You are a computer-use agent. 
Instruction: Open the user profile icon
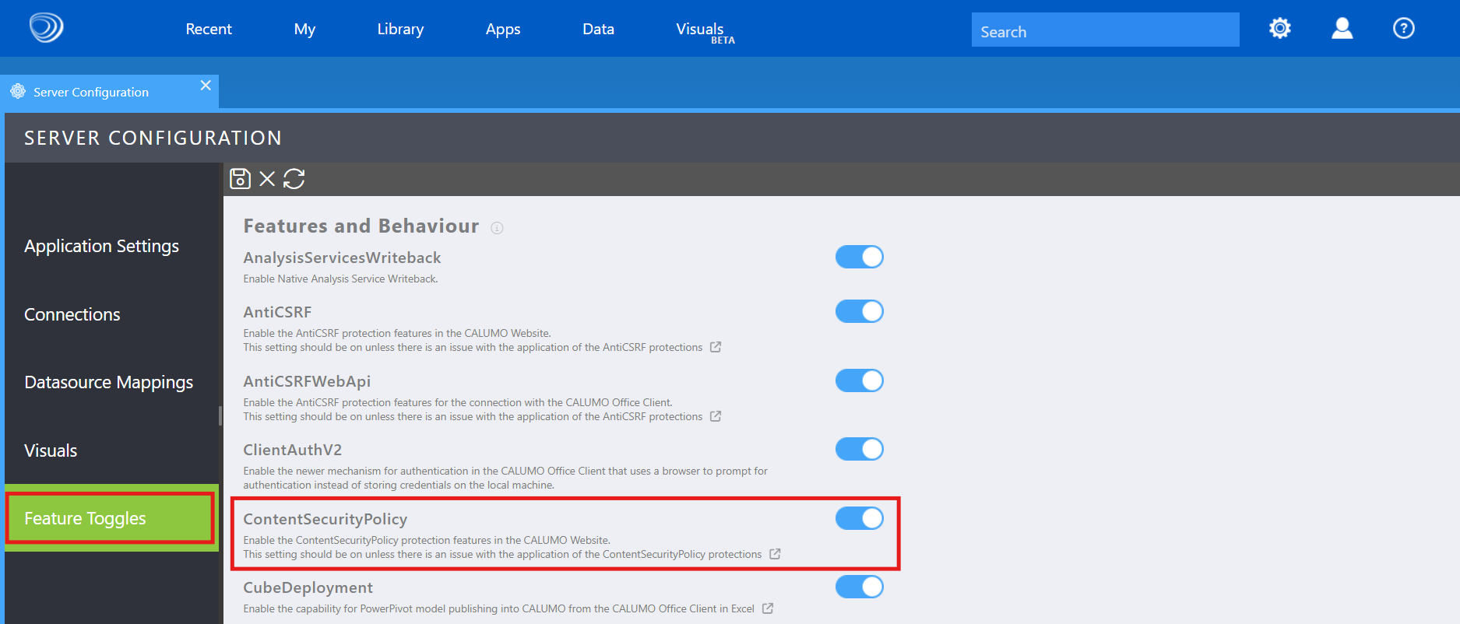[x=1342, y=29]
